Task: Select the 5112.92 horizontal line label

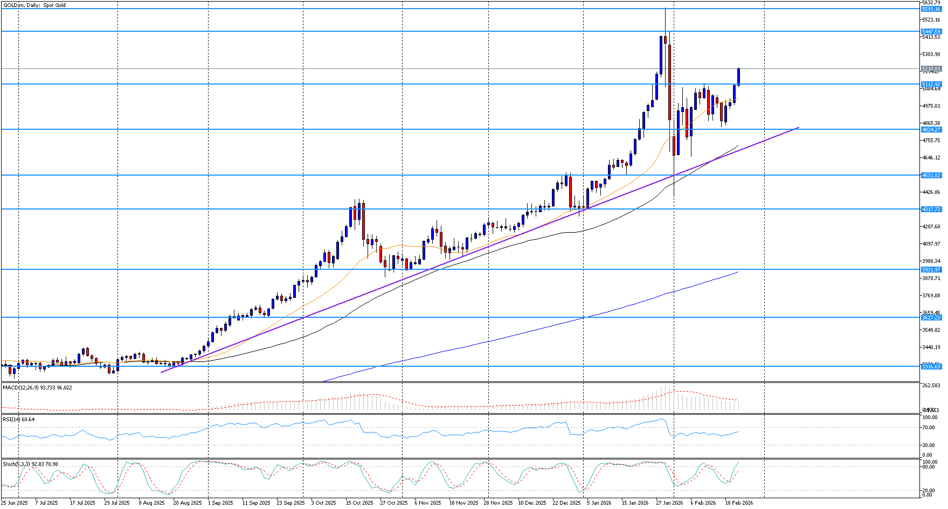Action: coord(931,85)
